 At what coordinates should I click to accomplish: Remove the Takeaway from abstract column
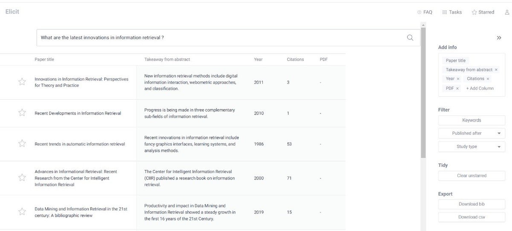click(x=496, y=70)
